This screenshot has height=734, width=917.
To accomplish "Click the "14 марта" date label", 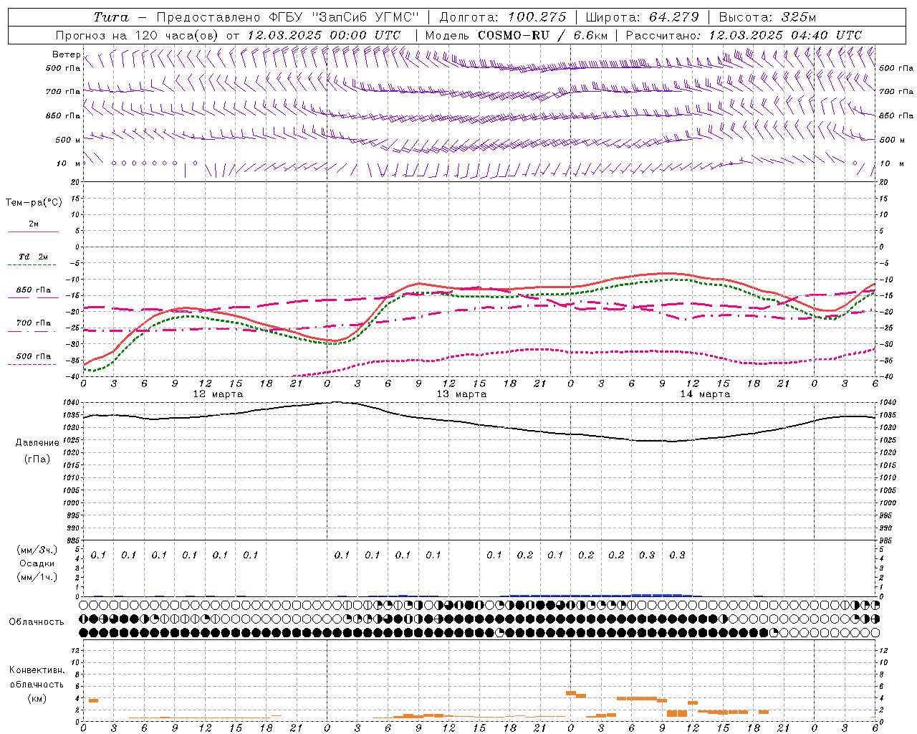I will (x=705, y=394).
